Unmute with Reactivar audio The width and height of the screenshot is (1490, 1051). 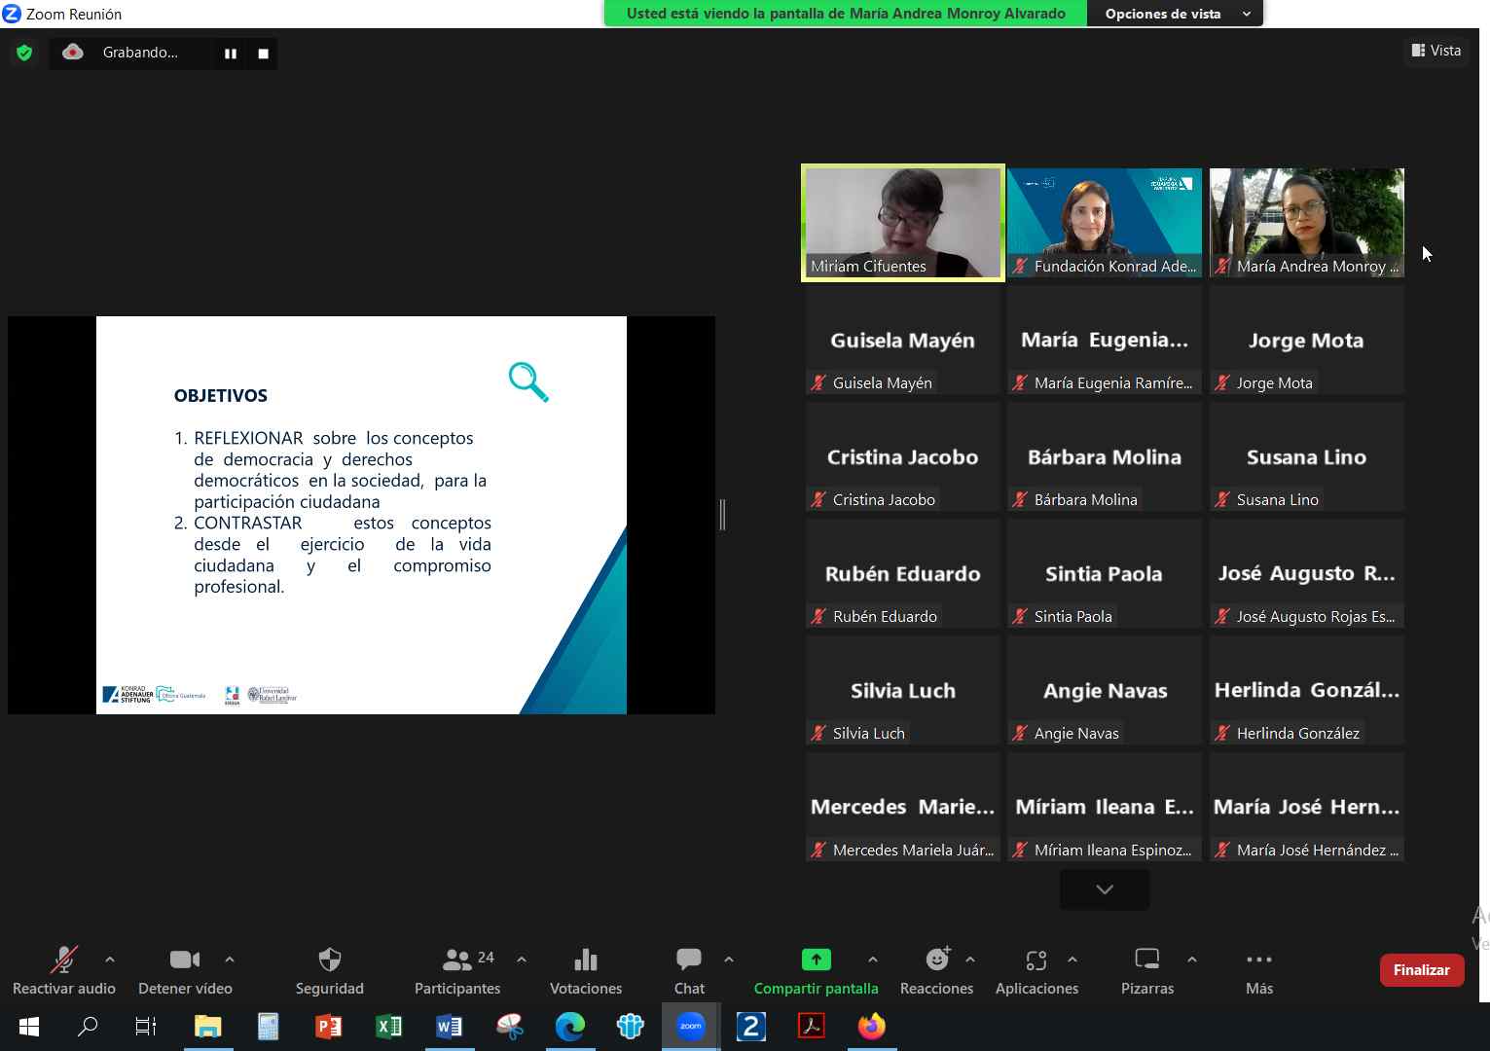63,960
